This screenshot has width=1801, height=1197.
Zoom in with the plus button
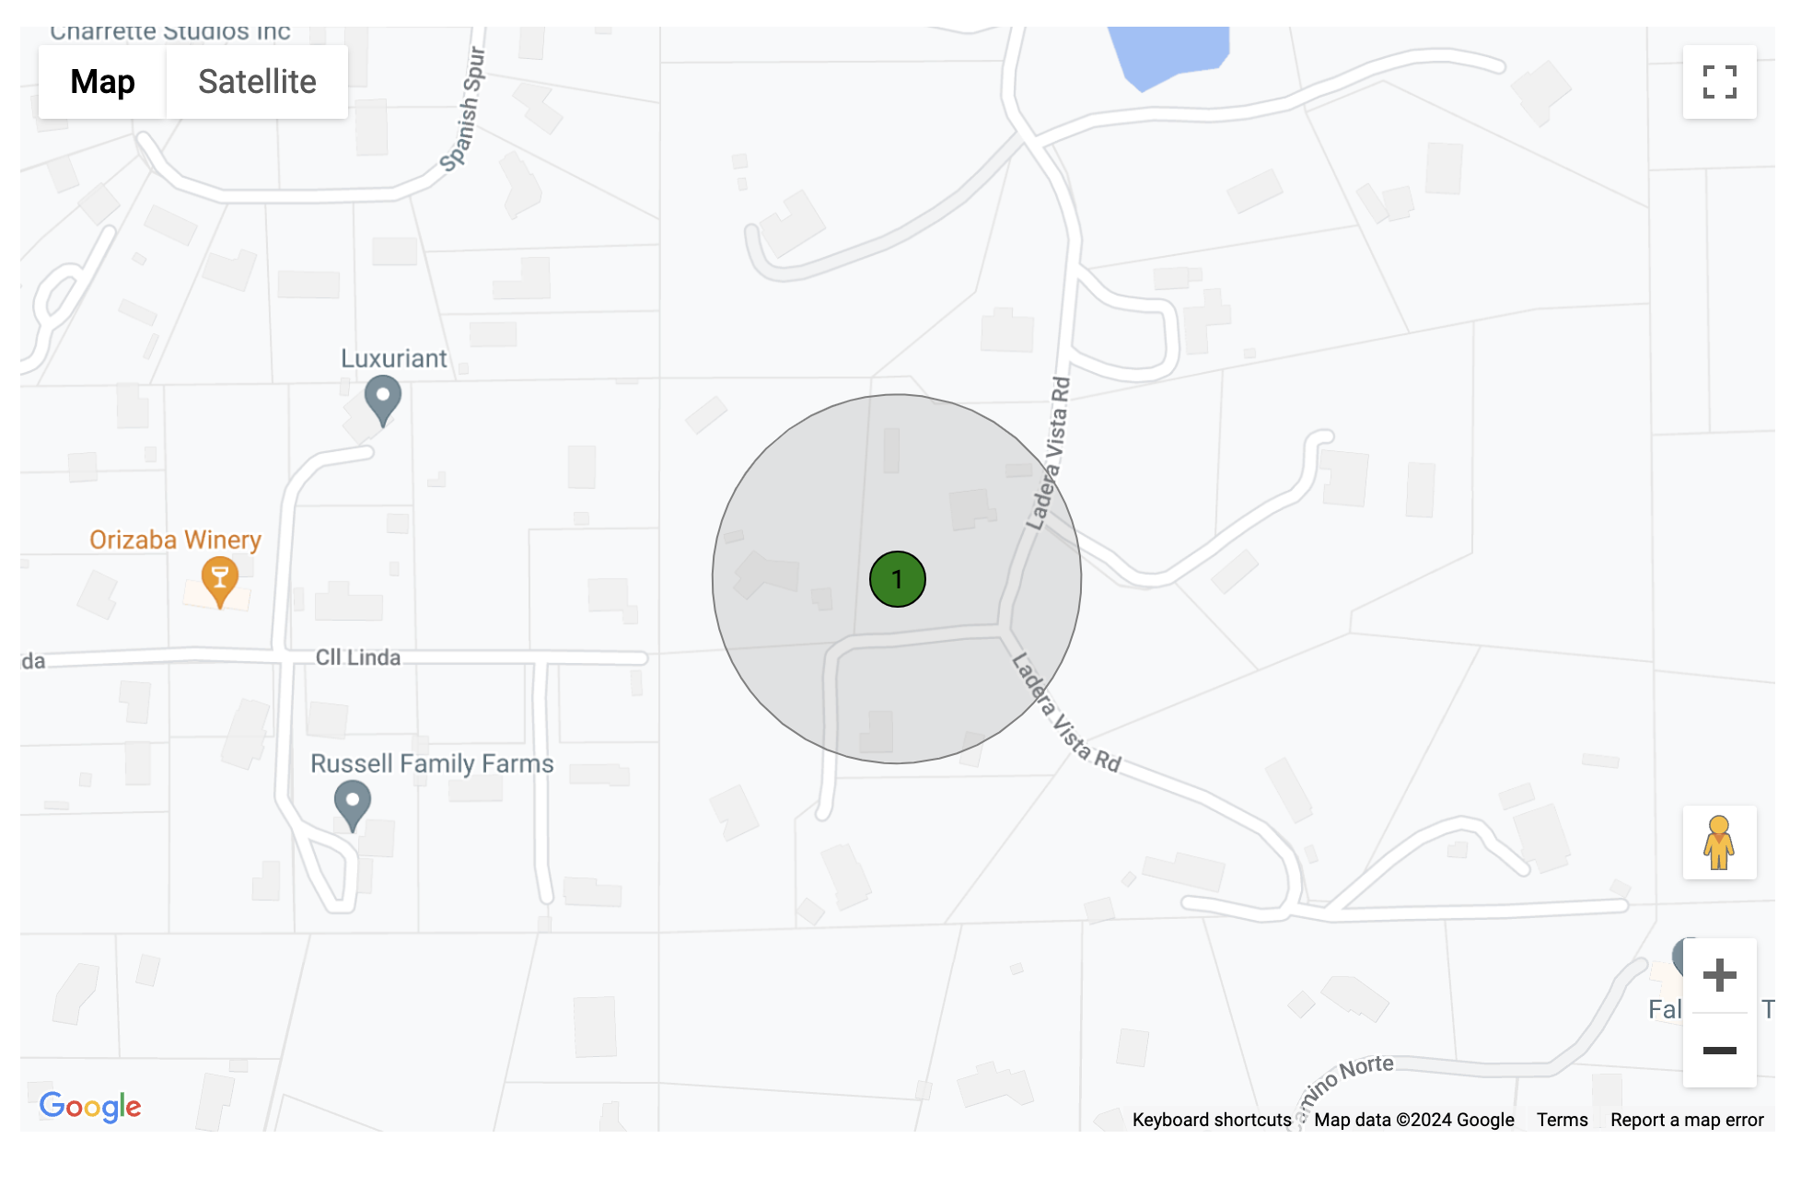point(1718,975)
